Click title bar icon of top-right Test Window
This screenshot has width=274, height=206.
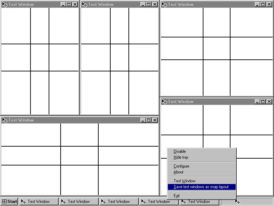click(x=164, y=4)
